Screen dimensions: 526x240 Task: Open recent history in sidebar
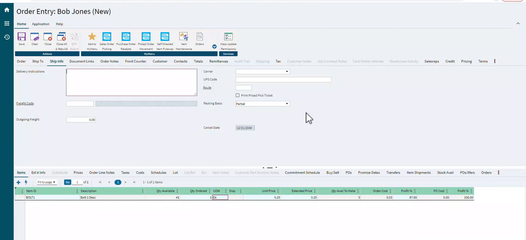(7, 37)
